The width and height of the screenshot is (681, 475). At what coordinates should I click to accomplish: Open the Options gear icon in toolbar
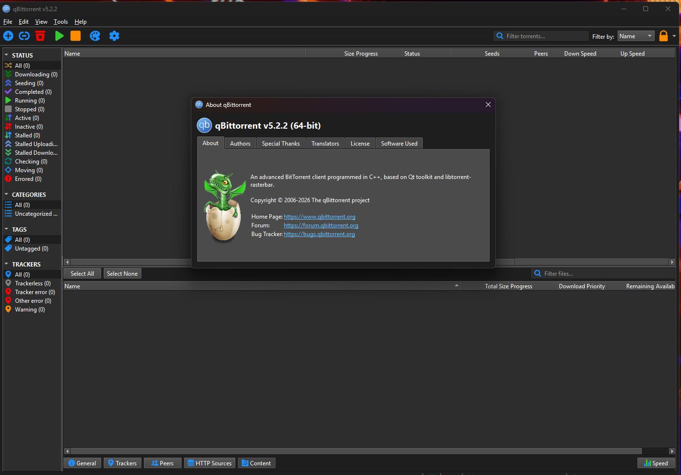[114, 36]
